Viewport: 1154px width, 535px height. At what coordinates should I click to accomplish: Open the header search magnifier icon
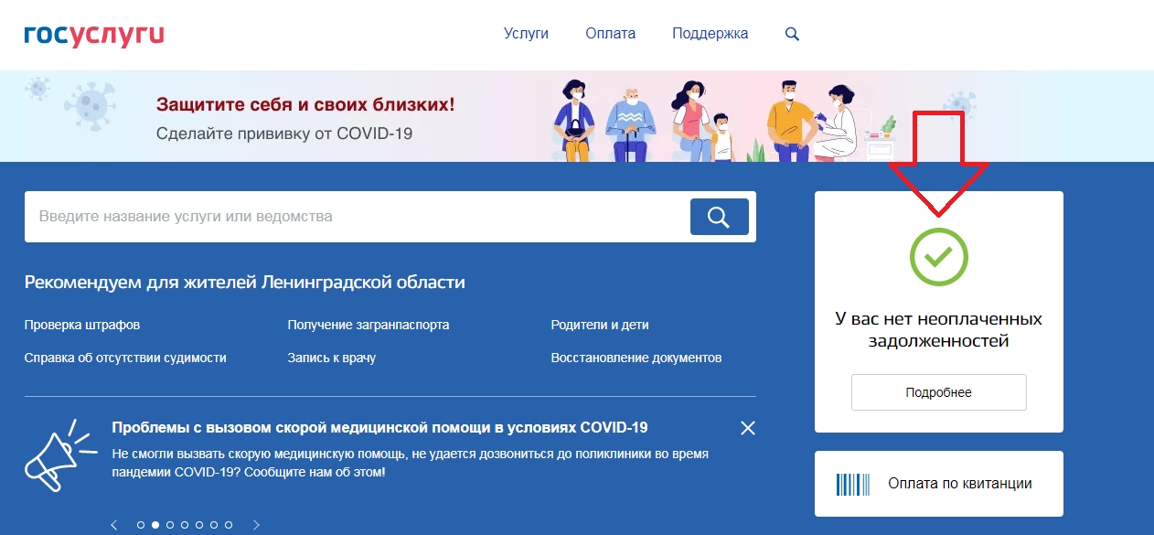(792, 34)
